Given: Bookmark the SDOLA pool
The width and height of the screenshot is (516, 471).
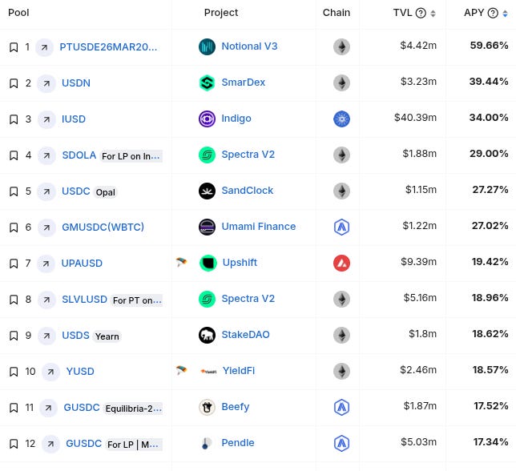Looking at the screenshot, I should 14,155.
